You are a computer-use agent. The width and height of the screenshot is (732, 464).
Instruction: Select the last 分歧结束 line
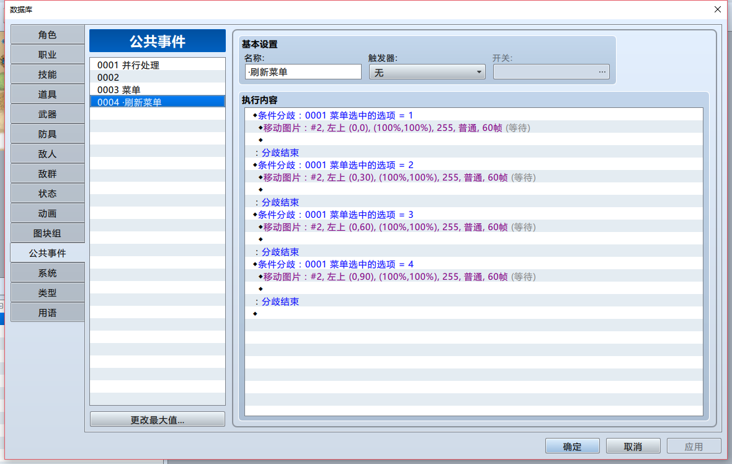[474, 301]
